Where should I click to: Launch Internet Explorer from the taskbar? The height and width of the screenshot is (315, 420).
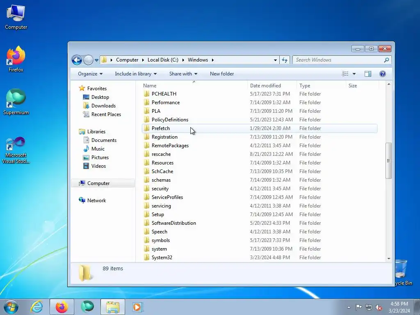37,307
